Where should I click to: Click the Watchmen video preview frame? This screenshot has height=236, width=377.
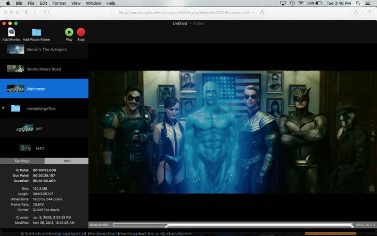pos(233,132)
